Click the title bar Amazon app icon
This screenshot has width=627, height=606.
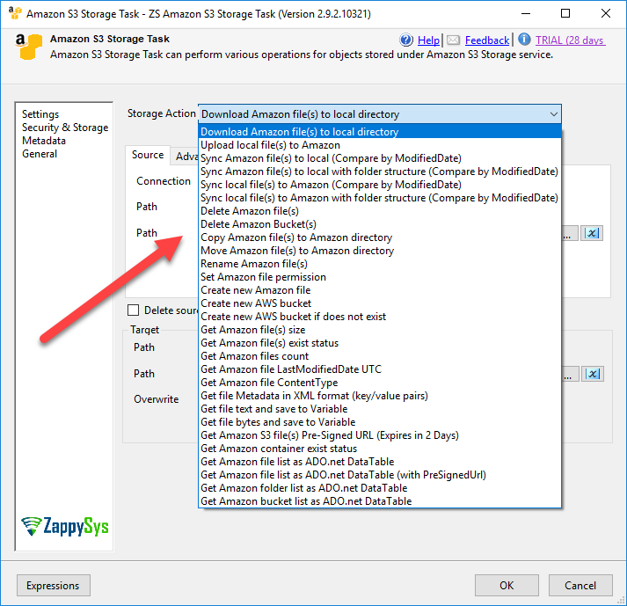point(15,13)
